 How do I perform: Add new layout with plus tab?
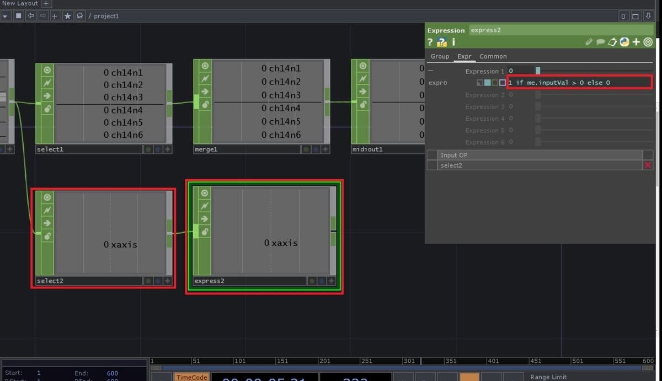tap(46, 3)
